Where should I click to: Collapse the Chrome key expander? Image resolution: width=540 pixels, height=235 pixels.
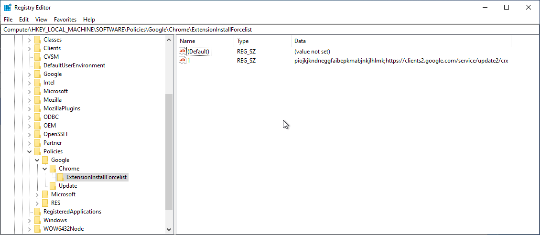coord(45,169)
